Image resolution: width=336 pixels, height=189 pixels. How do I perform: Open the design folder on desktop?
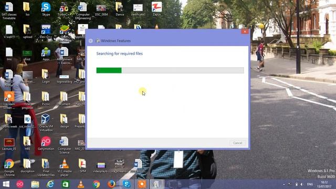[x=64, y=121]
